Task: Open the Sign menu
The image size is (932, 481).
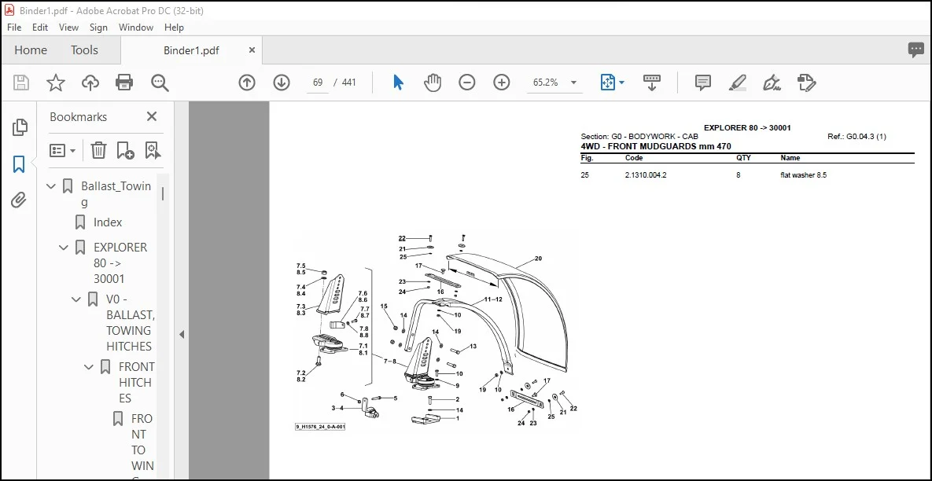Action: (98, 28)
